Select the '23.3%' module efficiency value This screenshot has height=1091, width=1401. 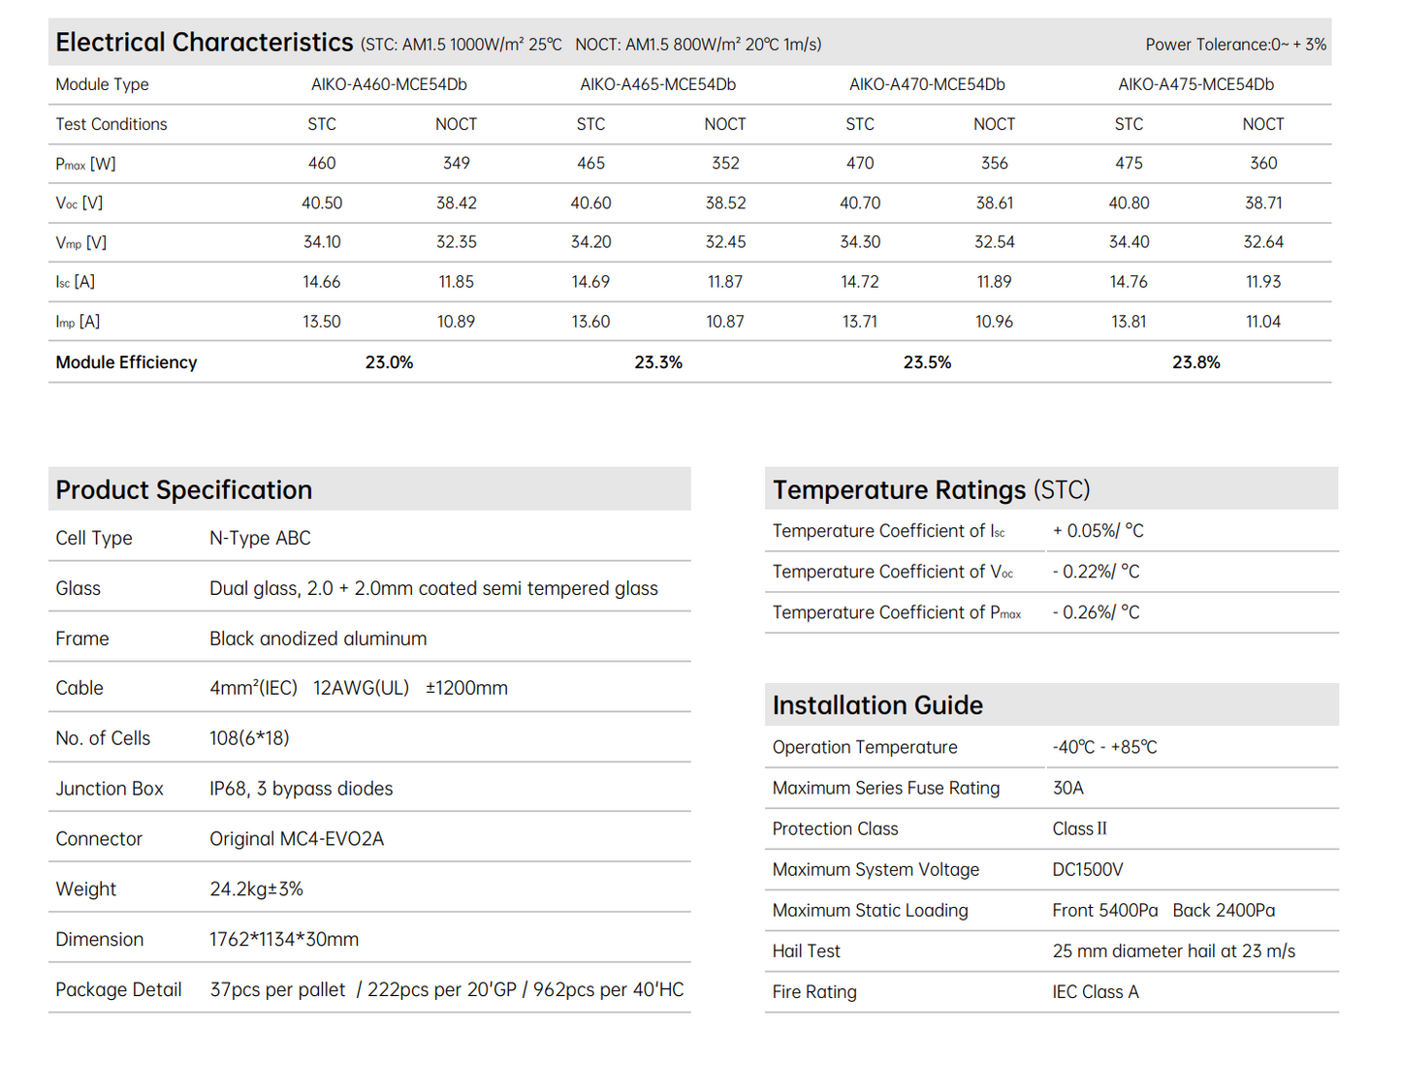(x=658, y=362)
